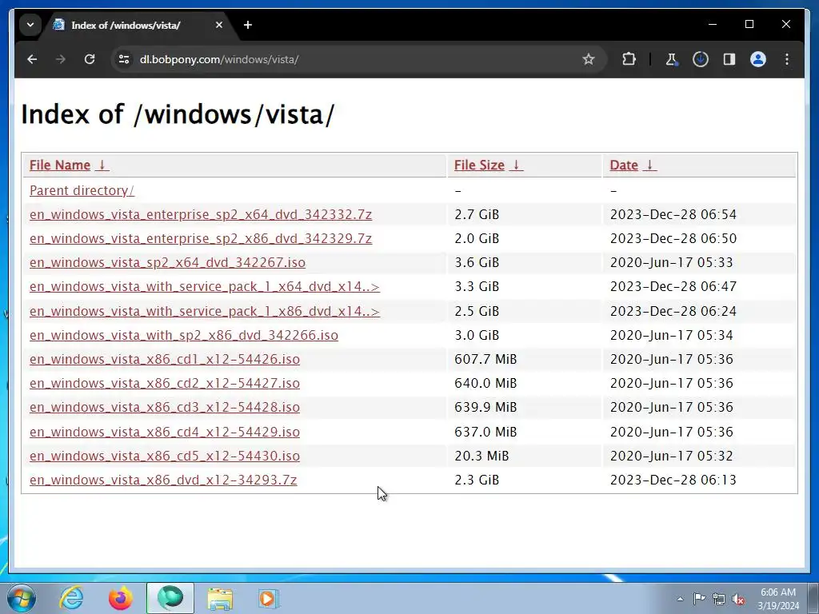The image size is (819, 614).
Task: Download x86 dvd x12-34293.7z
Action: [x=163, y=480]
